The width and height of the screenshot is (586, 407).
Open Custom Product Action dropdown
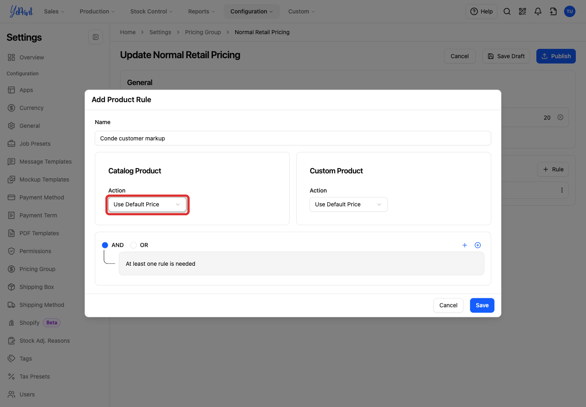[349, 204]
